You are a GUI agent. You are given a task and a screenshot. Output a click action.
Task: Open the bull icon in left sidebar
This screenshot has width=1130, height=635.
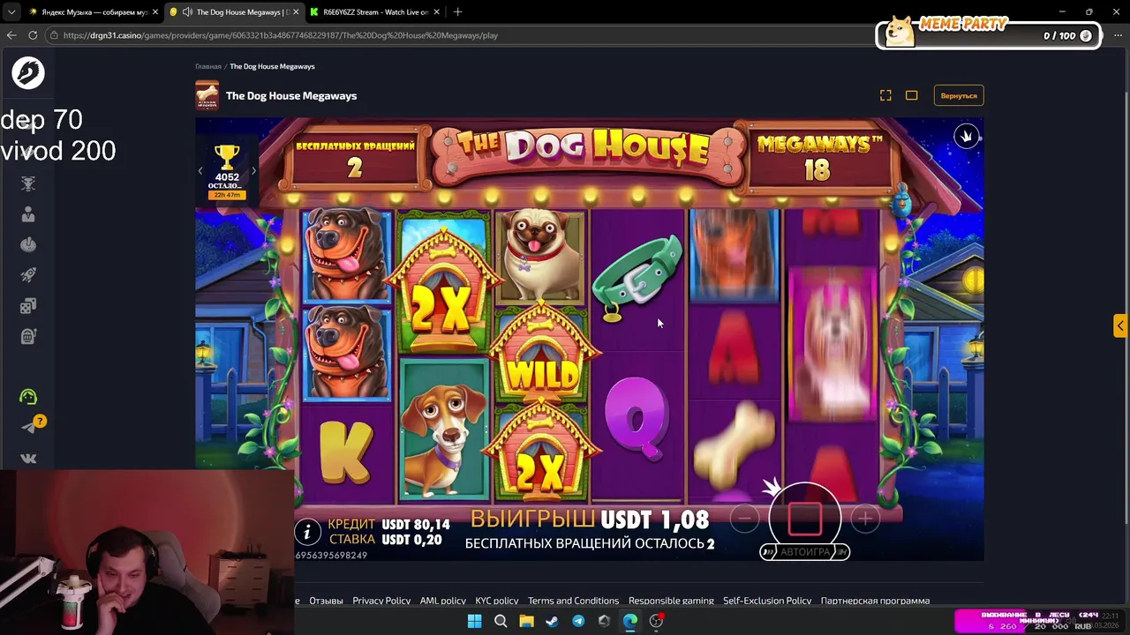point(28,183)
